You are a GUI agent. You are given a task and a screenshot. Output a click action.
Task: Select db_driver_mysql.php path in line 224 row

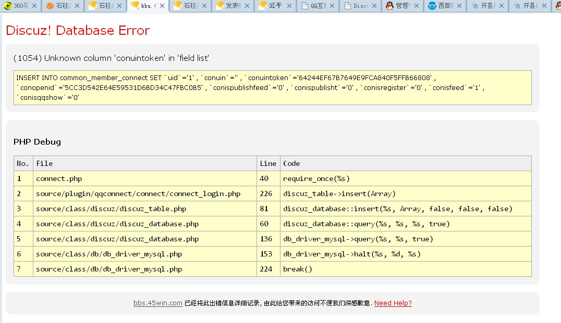point(145,269)
